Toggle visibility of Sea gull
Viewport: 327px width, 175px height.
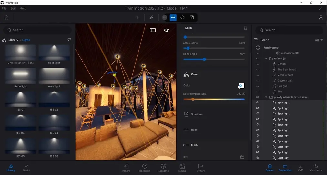point(258,86)
